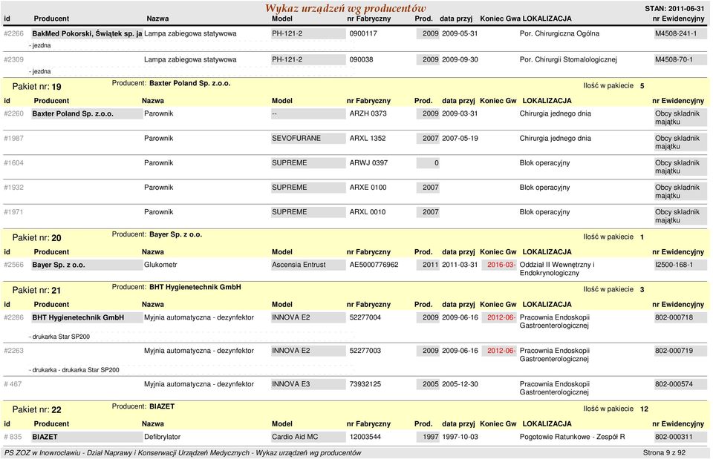Image resolution: width=713 pixels, height=459 pixels.
Task: Select location 'Pogotowie Ratunkowe - Zespół R'
Action: (x=572, y=437)
